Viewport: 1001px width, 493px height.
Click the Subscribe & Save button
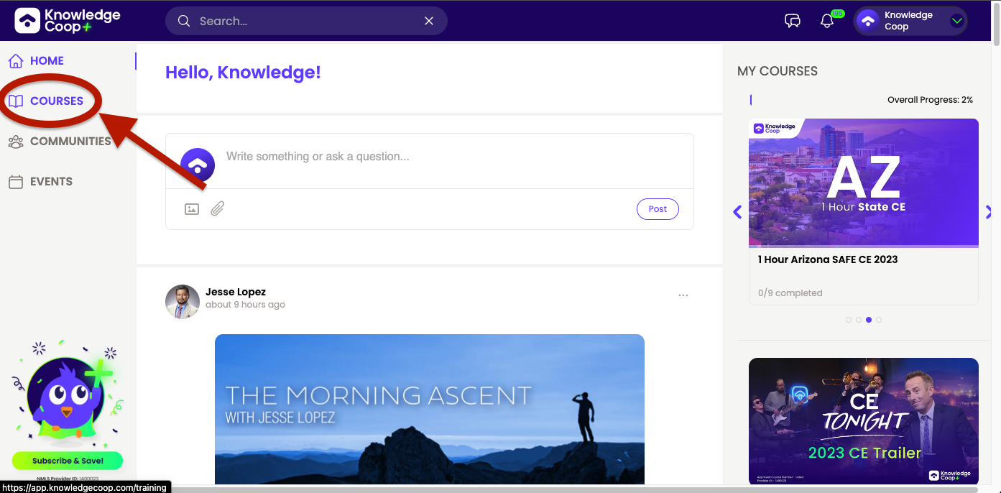coord(67,461)
